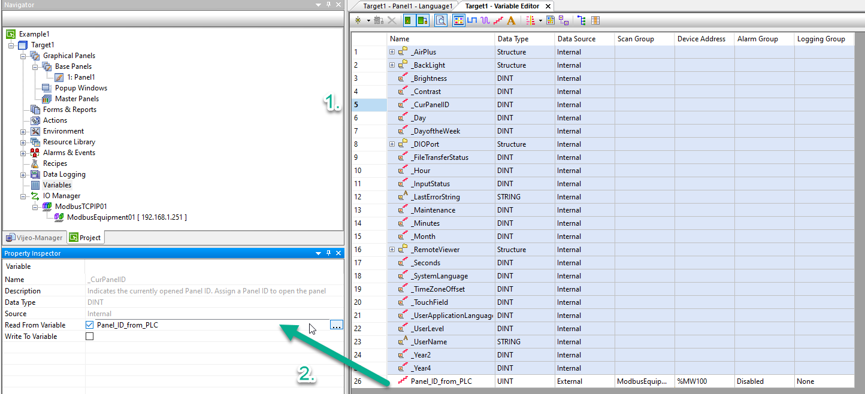Toggle the find/preview magnifier icon
The image size is (865, 394).
click(440, 20)
